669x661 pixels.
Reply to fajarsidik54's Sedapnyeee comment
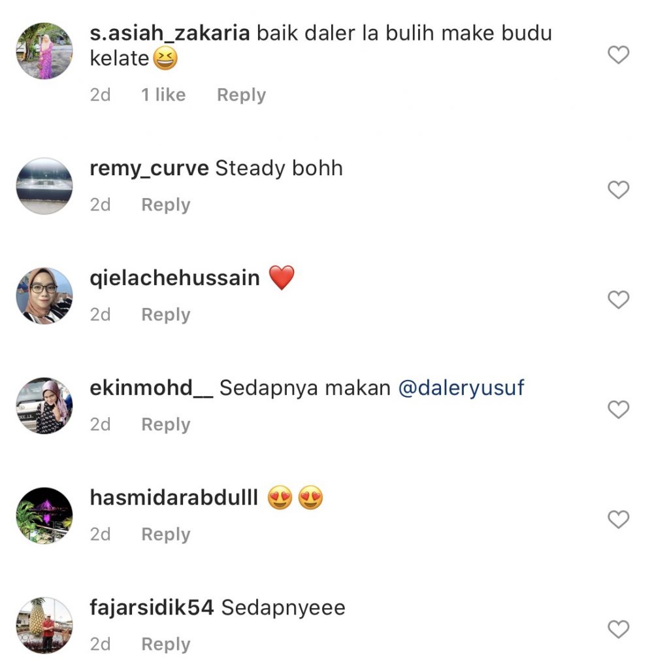pyautogui.click(x=165, y=644)
